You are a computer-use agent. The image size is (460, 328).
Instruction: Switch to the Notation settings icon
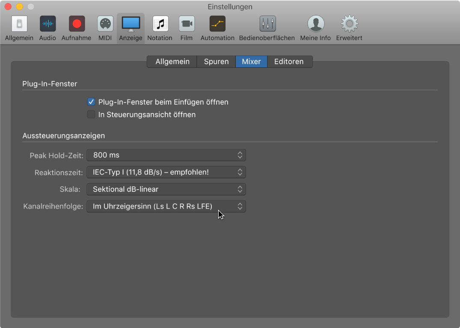(x=160, y=24)
